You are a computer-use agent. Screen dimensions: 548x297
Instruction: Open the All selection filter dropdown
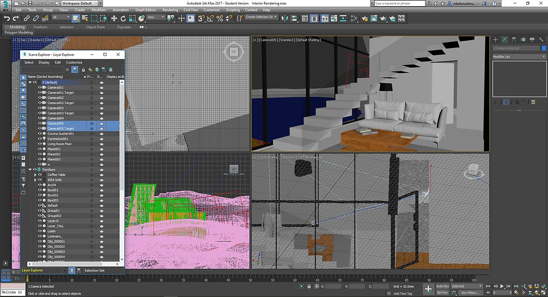(60, 17)
